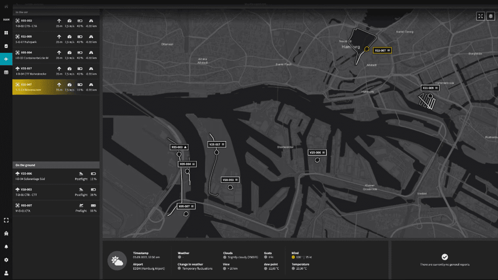Open the map layers button
Screen dimensions: 498x280
pyautogui.click(x=491, y=16)
